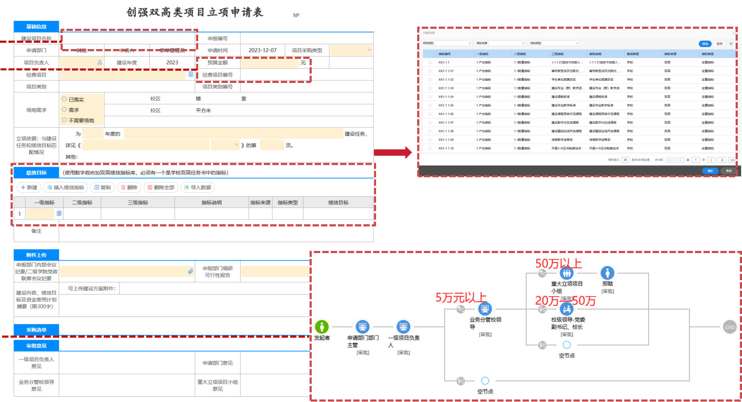Click the 申请部门部门主管 workflow node icon
This screenshot has height=402, width=742.
[x=362, y=327]
